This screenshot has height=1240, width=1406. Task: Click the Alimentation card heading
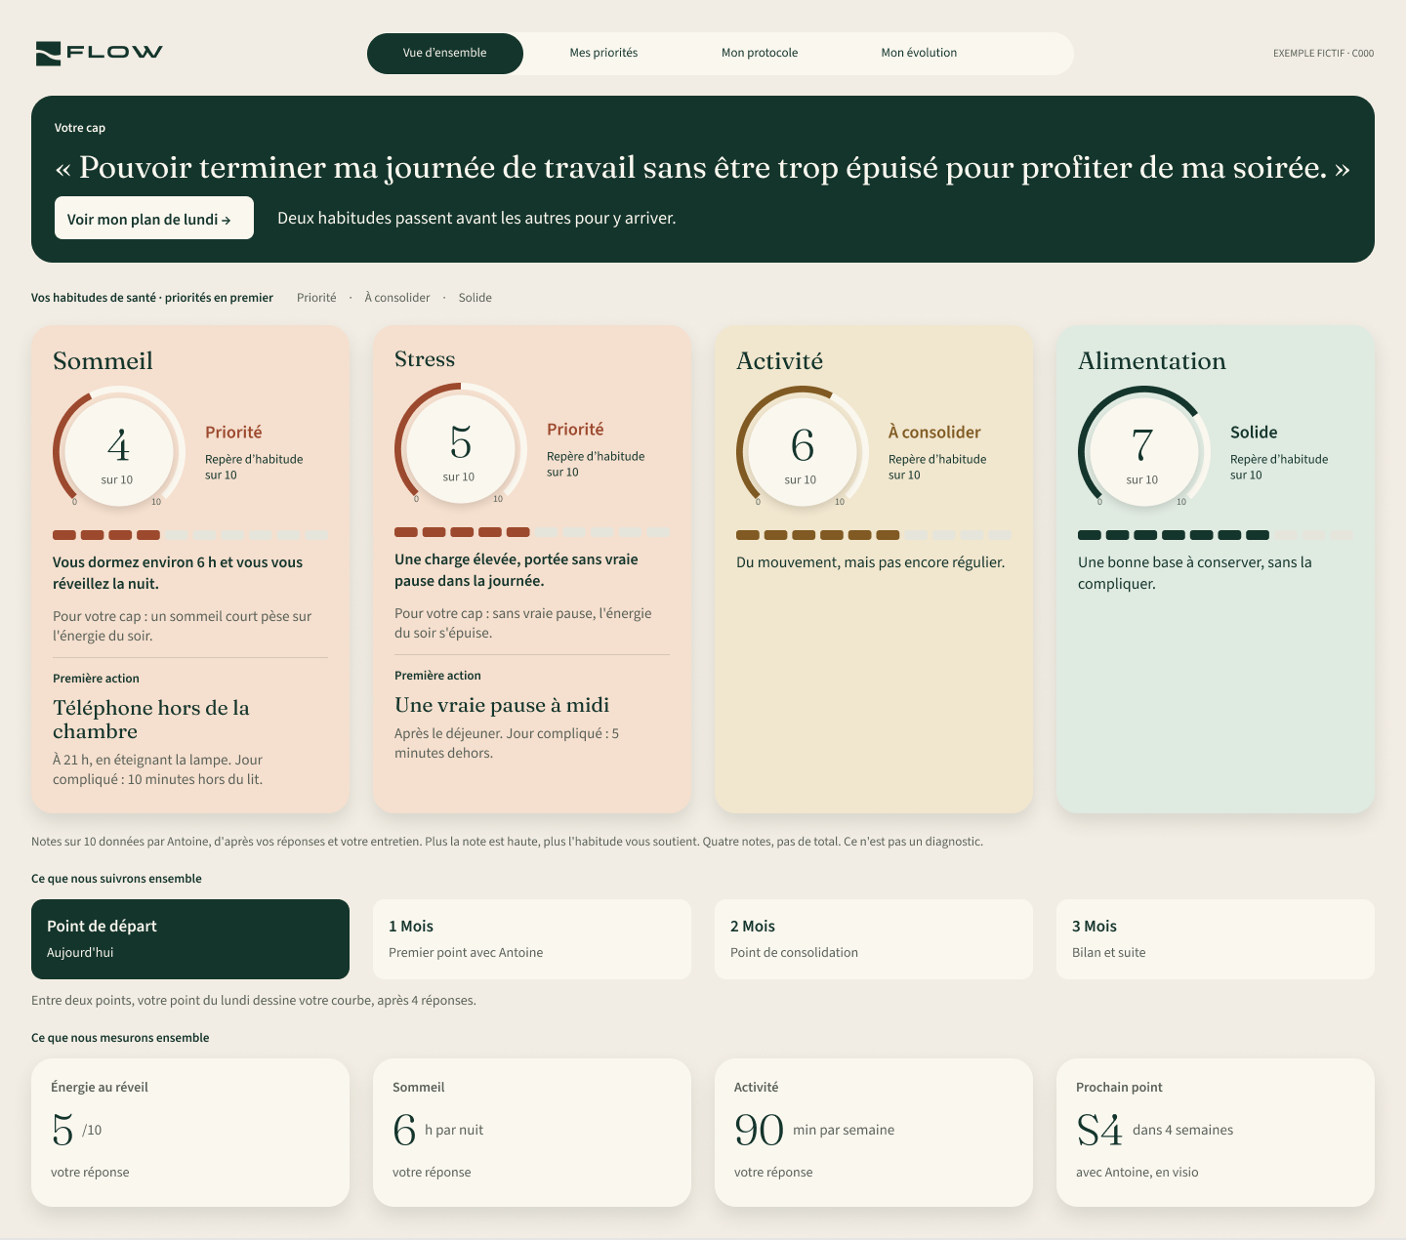[x=1152, y=361]
